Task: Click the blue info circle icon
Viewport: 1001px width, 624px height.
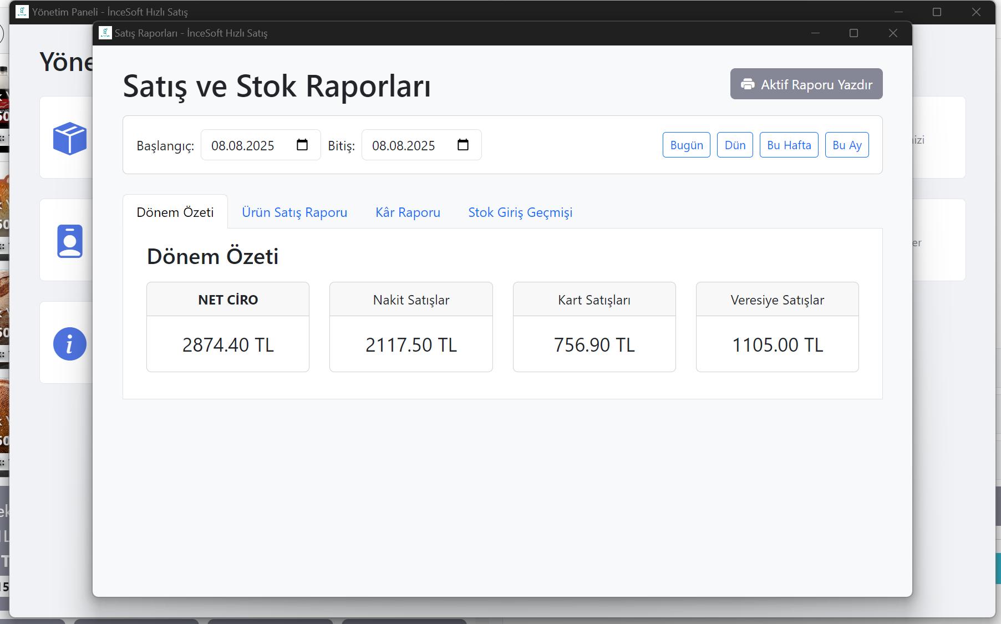Action: point(70,344)
